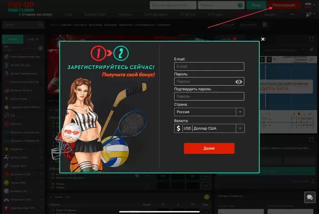
Task: Click the phone/e-mail login field in header
Action: point(173,5)
